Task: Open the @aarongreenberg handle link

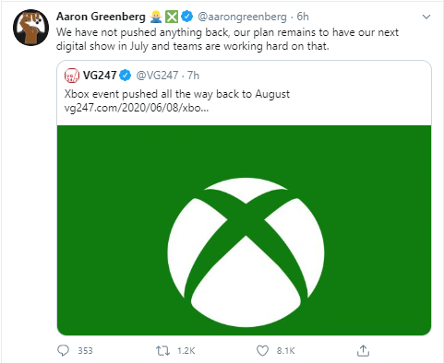Action: click(x=242, y=17)
